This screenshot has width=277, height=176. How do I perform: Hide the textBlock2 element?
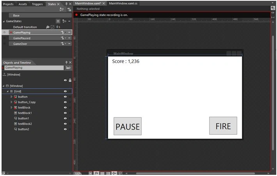(x=65, y=124)
